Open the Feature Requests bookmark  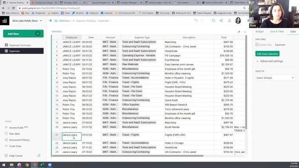pos(202,13)
